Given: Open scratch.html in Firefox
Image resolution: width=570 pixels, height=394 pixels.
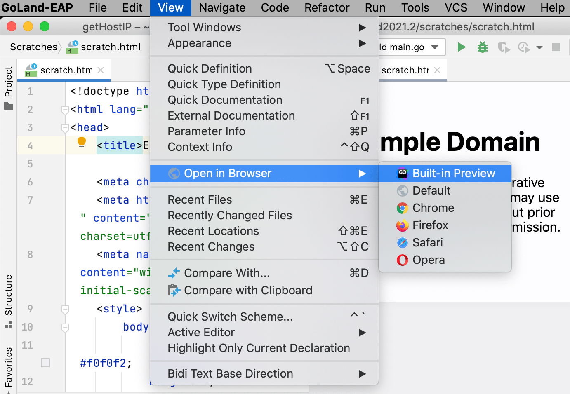Looking at the screenshot, I should (430, 225).
